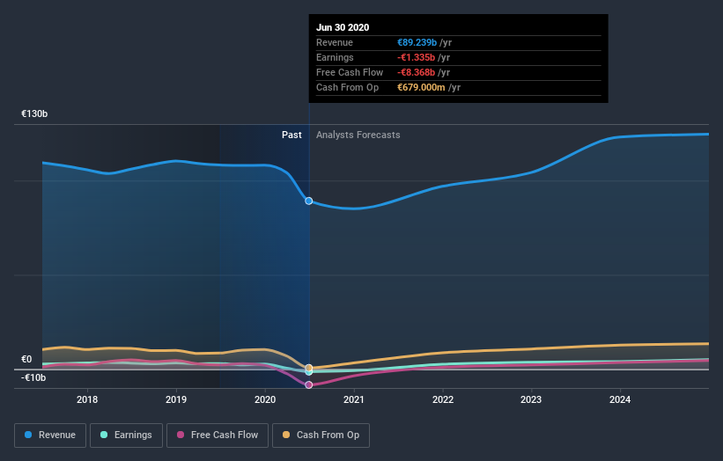
Task: Click the Free Cash Flow row label in tooltip
Action: (350, 72)
